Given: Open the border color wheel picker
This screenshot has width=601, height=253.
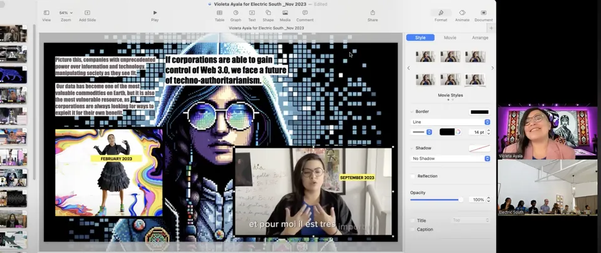Looking at the screenshot, I should pos(458,132).
